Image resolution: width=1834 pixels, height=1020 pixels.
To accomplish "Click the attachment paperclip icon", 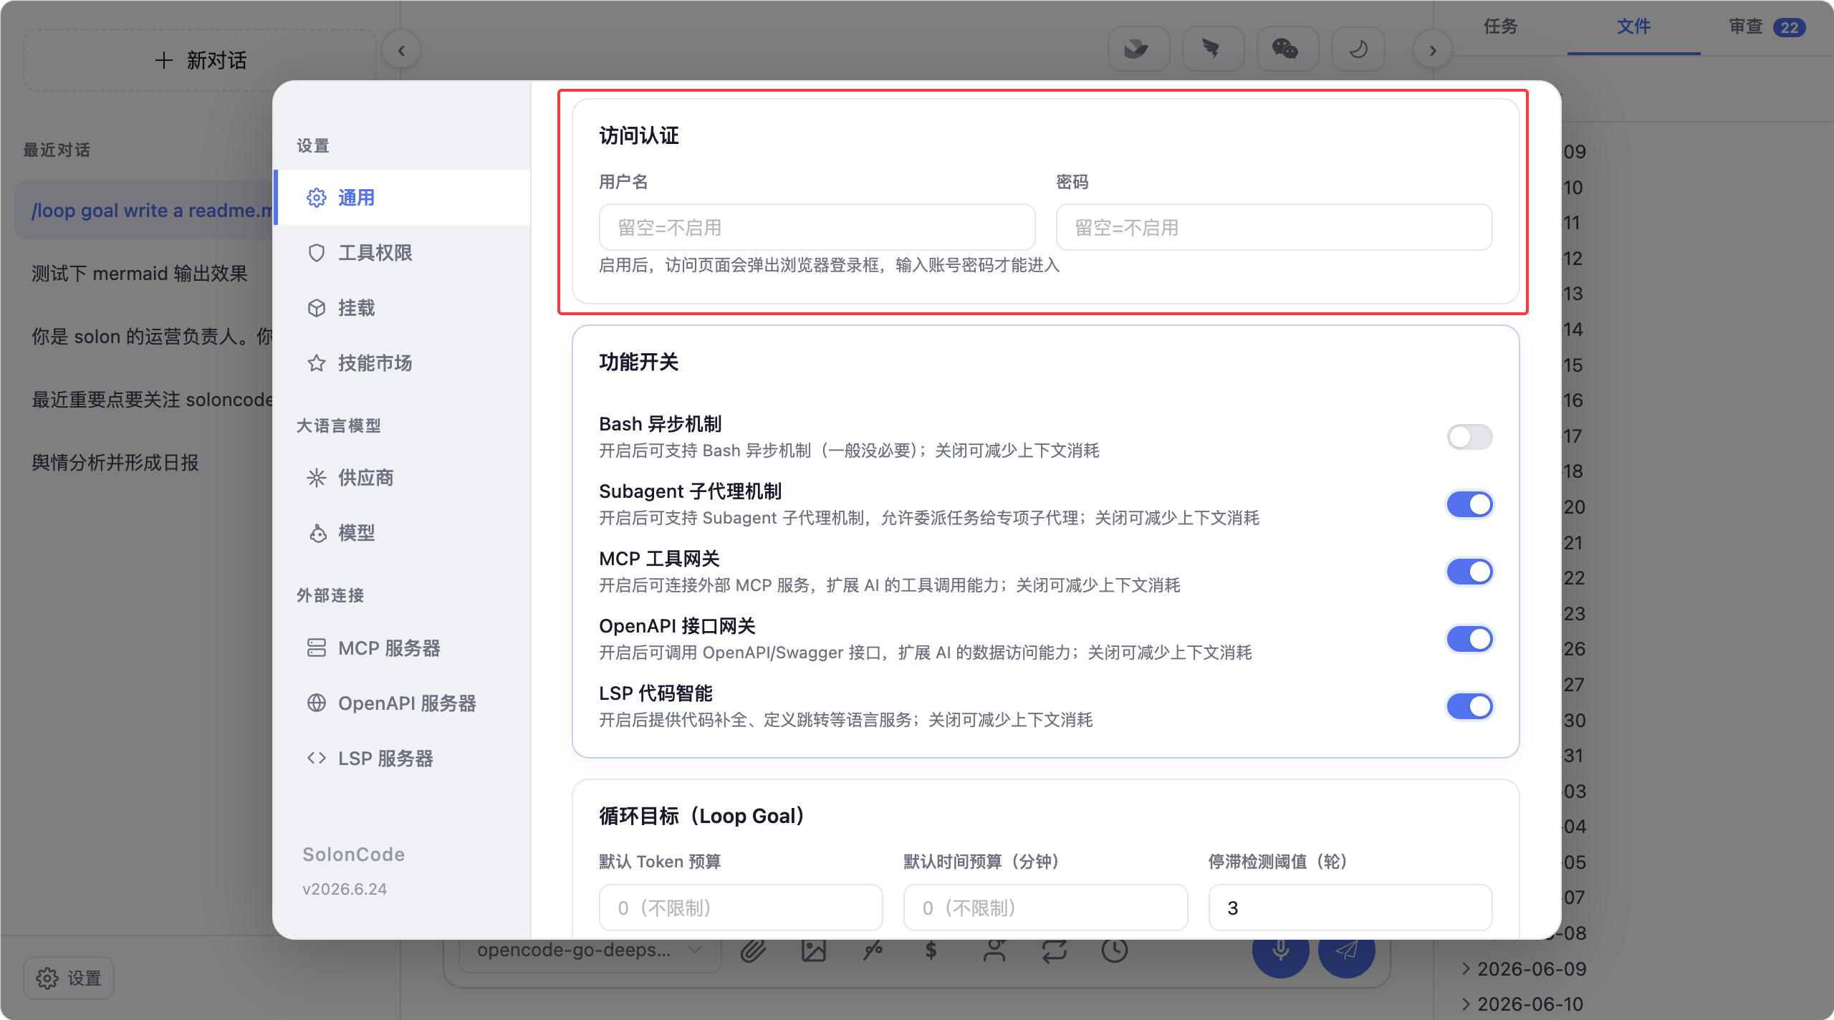I will [753, 951].
